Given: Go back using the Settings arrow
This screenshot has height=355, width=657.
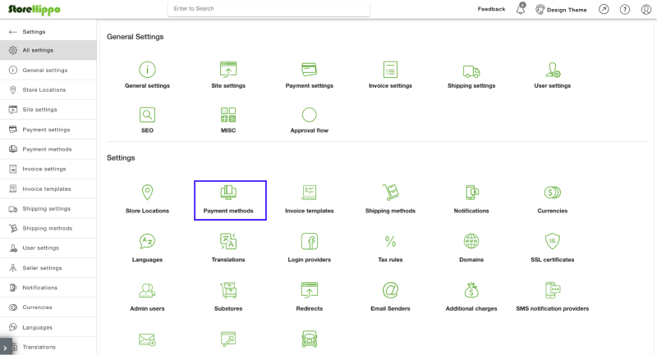Looking at the screenshot, I should (x=12, y=32).
